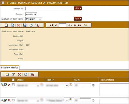Edit marks icon in lower toolbar

[x=13, y=74]
